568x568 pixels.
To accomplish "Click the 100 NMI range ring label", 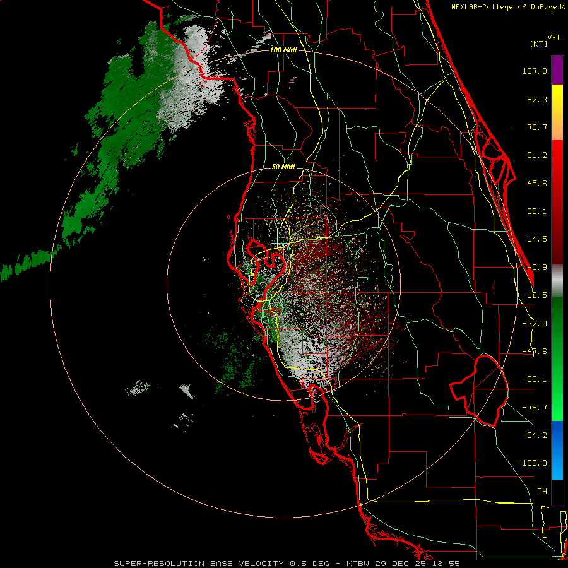I will tap(283, 50).
